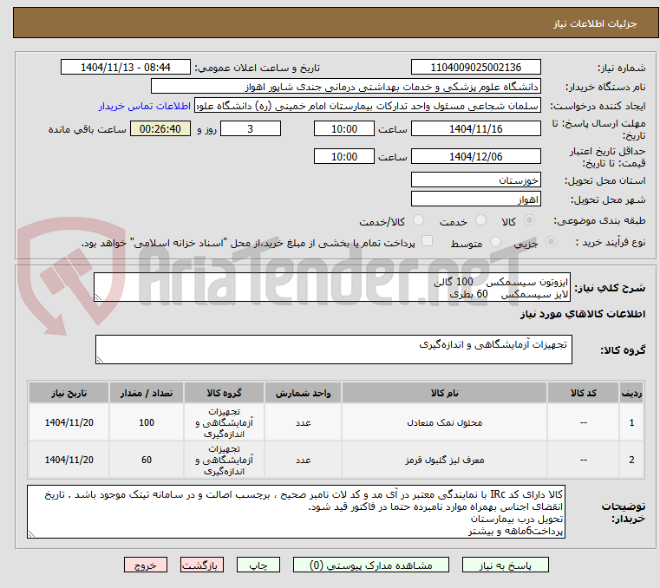660x588 pixels.
Task: Click the announcement date field 1404/11/13 - 08:44
Action: (x=126, y=68)
